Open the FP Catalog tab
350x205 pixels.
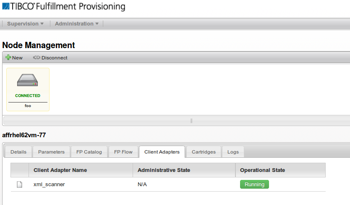coord(89,152)
